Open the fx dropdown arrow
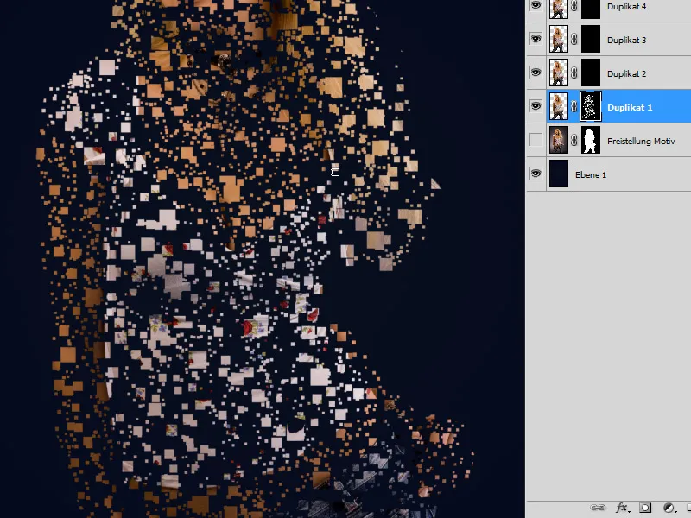 630,510
